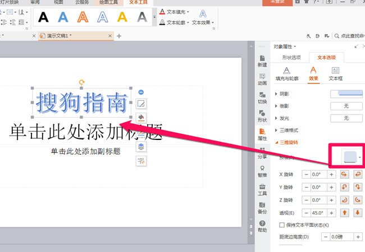Click the fill bucket icon beside the text box
The image size is (365, 252).
pyautogui.click(x=141, y=118)
